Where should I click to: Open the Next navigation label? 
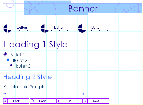pyautogui.click(x=96, y=101)
